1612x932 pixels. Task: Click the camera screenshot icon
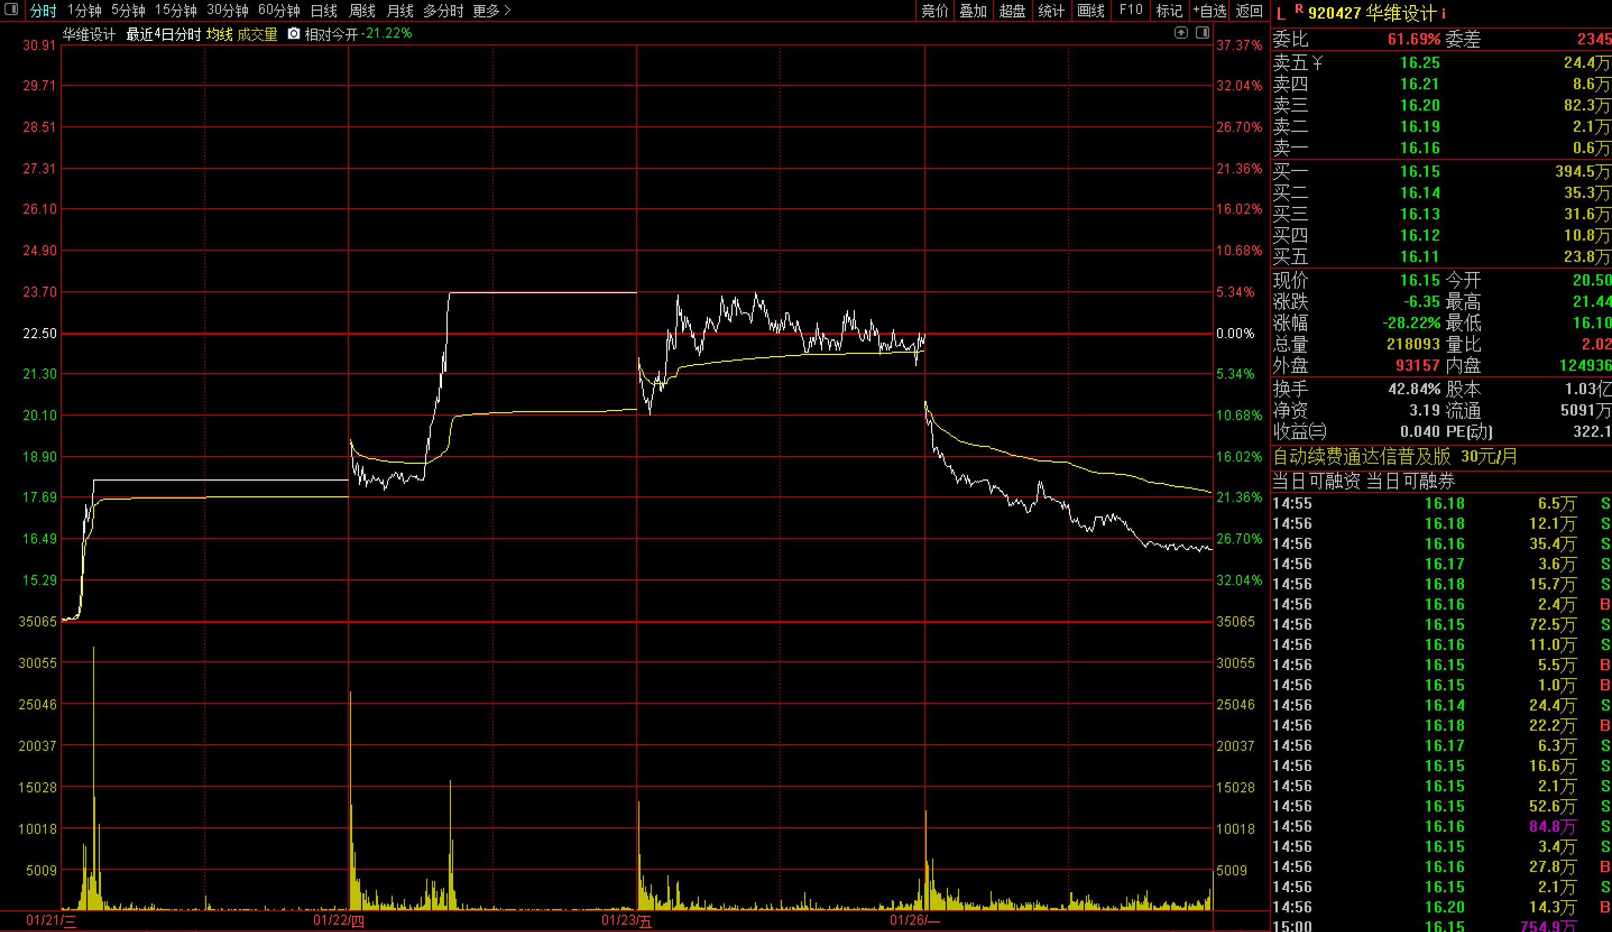click(293, 33)
